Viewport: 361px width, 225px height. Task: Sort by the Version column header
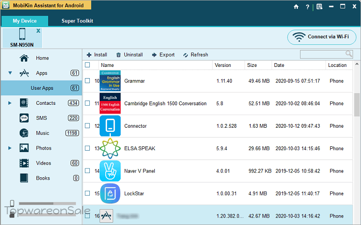[x=228, y=65]
